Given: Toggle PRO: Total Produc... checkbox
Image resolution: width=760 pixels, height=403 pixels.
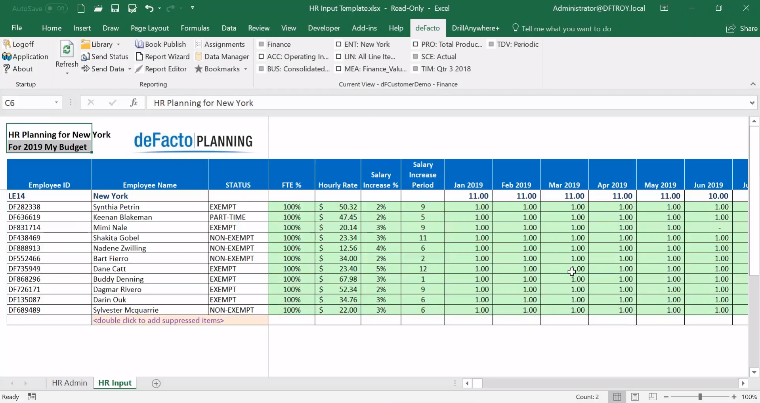Looking at the screenshot, I should 416,44.
